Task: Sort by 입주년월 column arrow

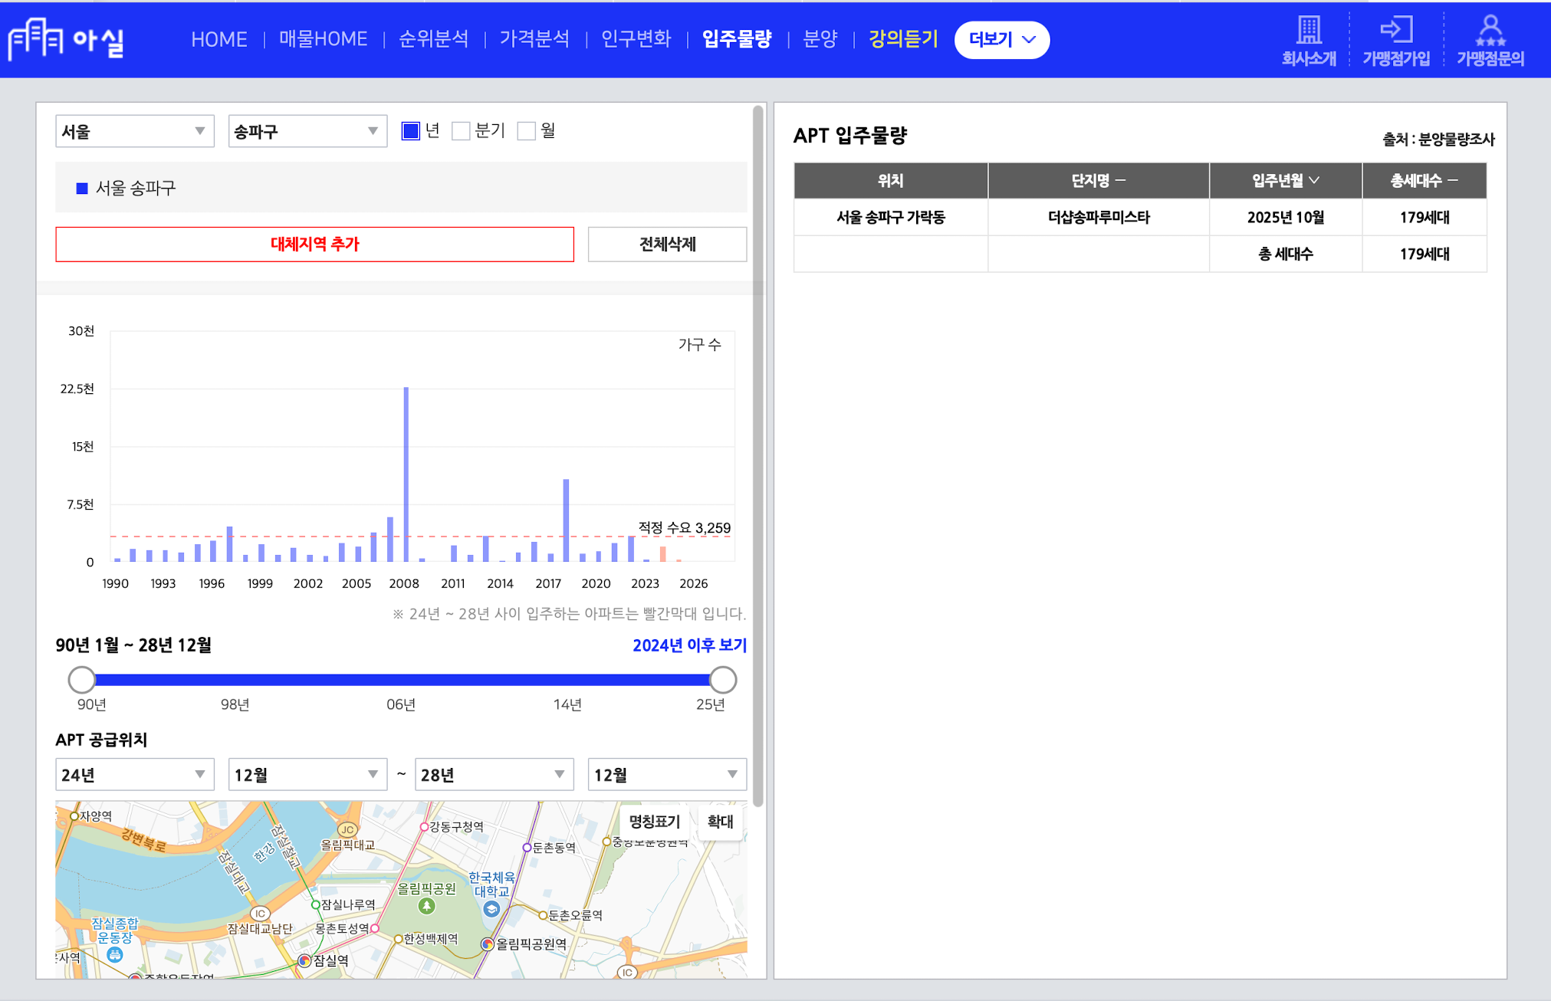Action: (1314, 180)
